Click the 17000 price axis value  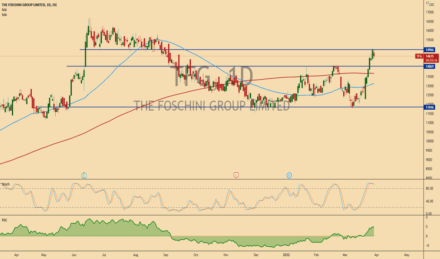coord(430,12)
